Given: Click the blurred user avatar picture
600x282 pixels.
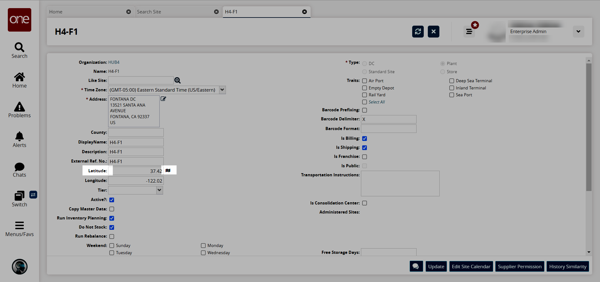Looking at the screenshot, I should [x=496, y=32].
